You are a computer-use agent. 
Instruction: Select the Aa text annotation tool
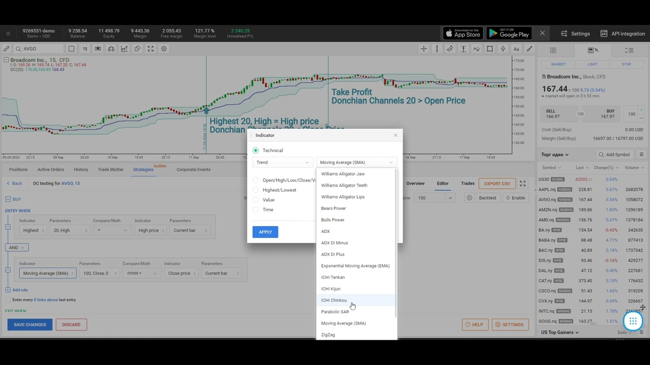click(x=516, y=49)
